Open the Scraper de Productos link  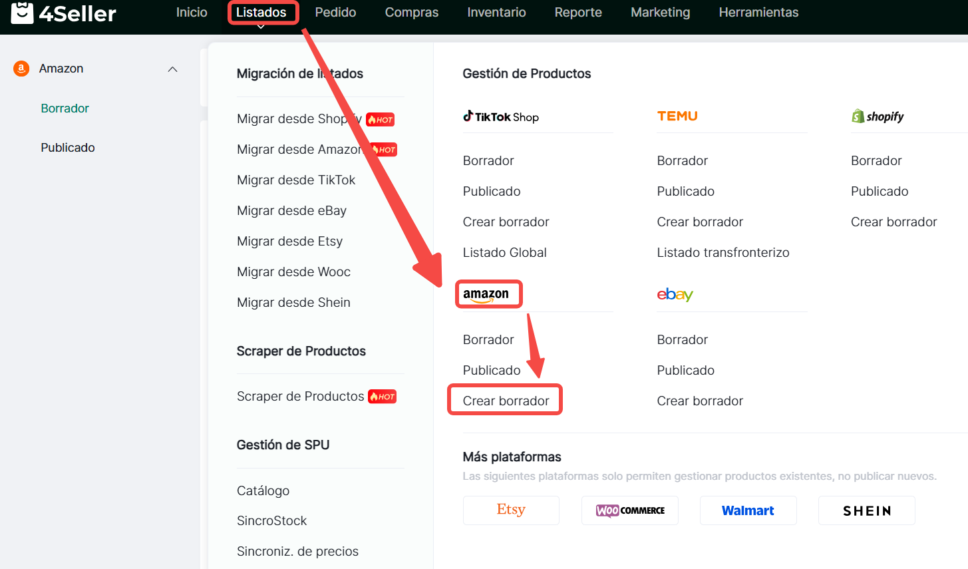pyautogui.click(x=301, y=396)
